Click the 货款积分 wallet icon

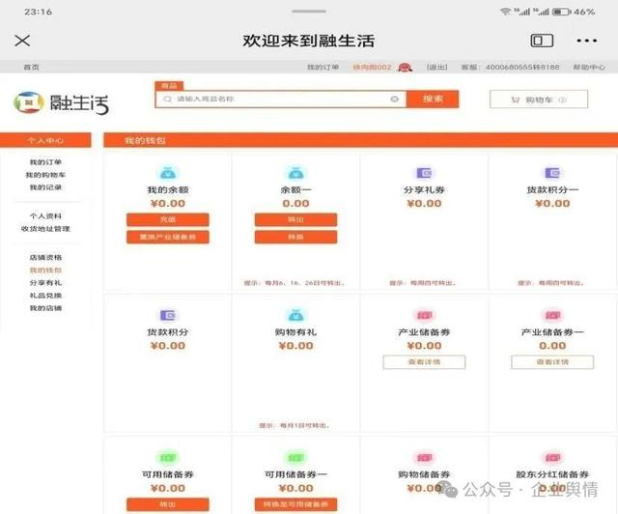[168, 315]
